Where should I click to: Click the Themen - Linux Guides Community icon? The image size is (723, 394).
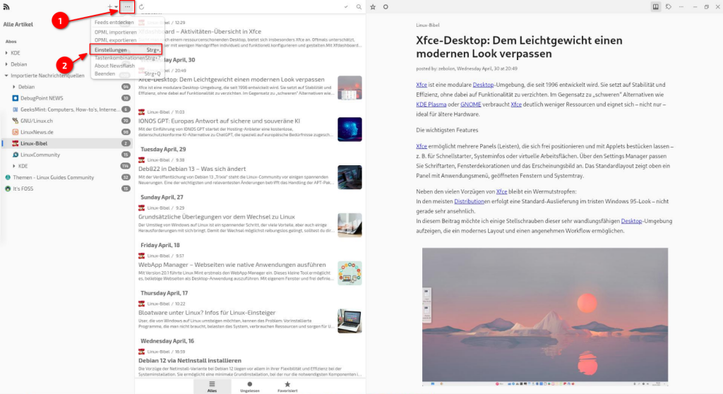[x=8, y=177]
